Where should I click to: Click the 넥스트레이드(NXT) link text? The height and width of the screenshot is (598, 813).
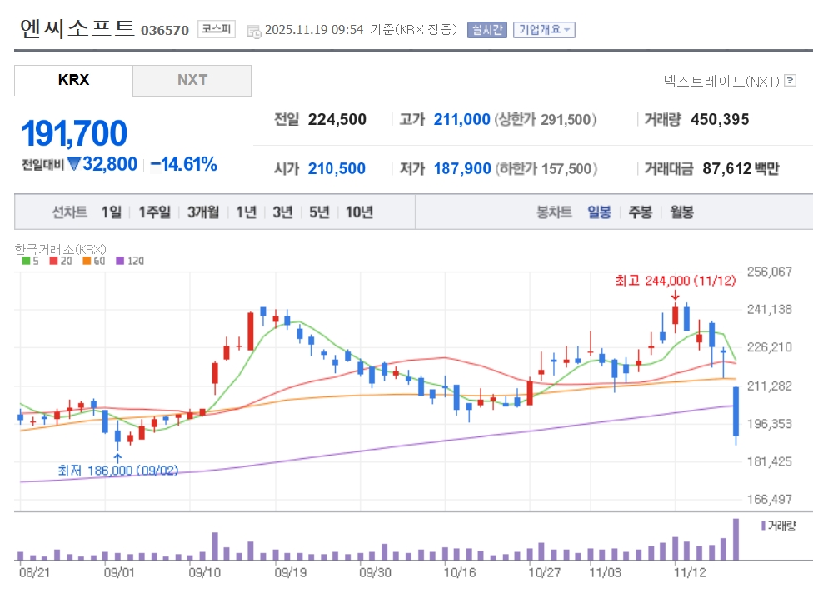[x=721, y=81]
